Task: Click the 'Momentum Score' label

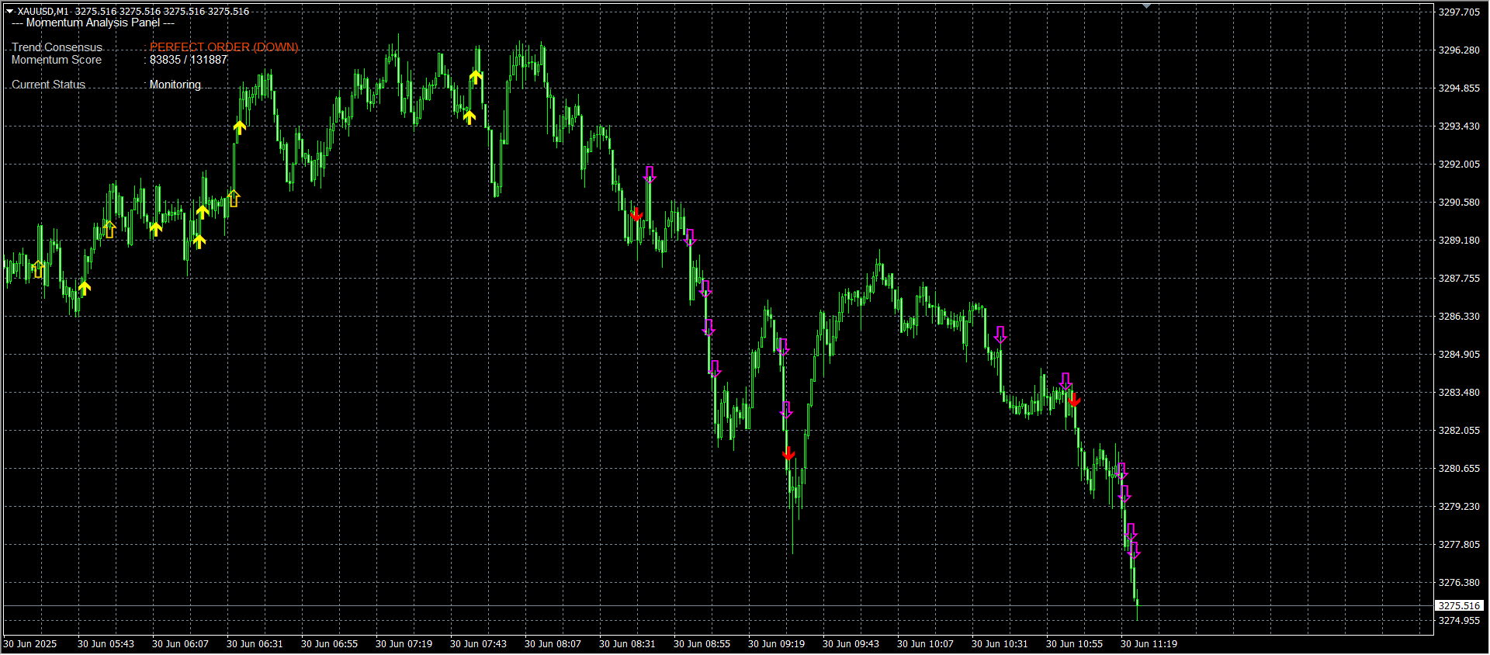Action: pyautogui.click(x=57, y=60)
